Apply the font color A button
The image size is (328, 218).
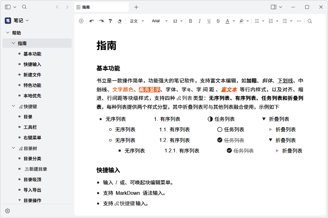227,21
